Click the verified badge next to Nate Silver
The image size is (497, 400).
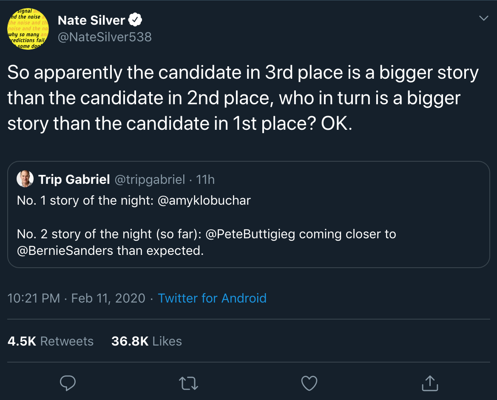pyautogui.click(x=135, y=20)
